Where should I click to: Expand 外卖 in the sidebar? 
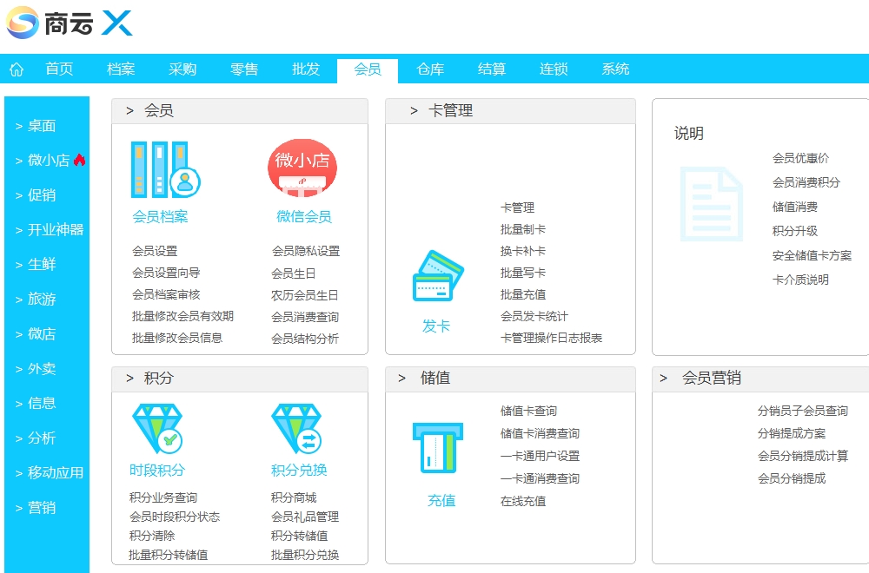36,369
